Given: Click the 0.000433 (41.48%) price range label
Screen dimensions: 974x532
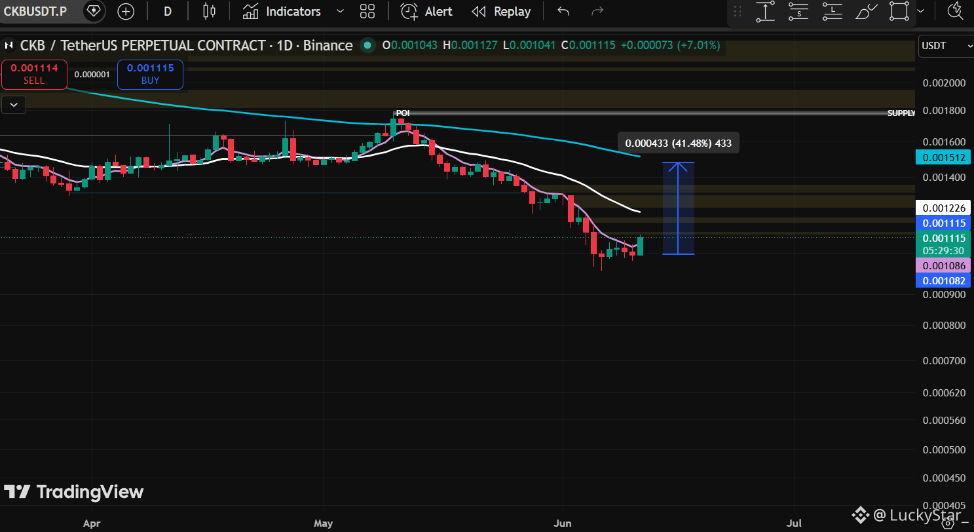Looking at the screenshot, I should click(679, 143).
